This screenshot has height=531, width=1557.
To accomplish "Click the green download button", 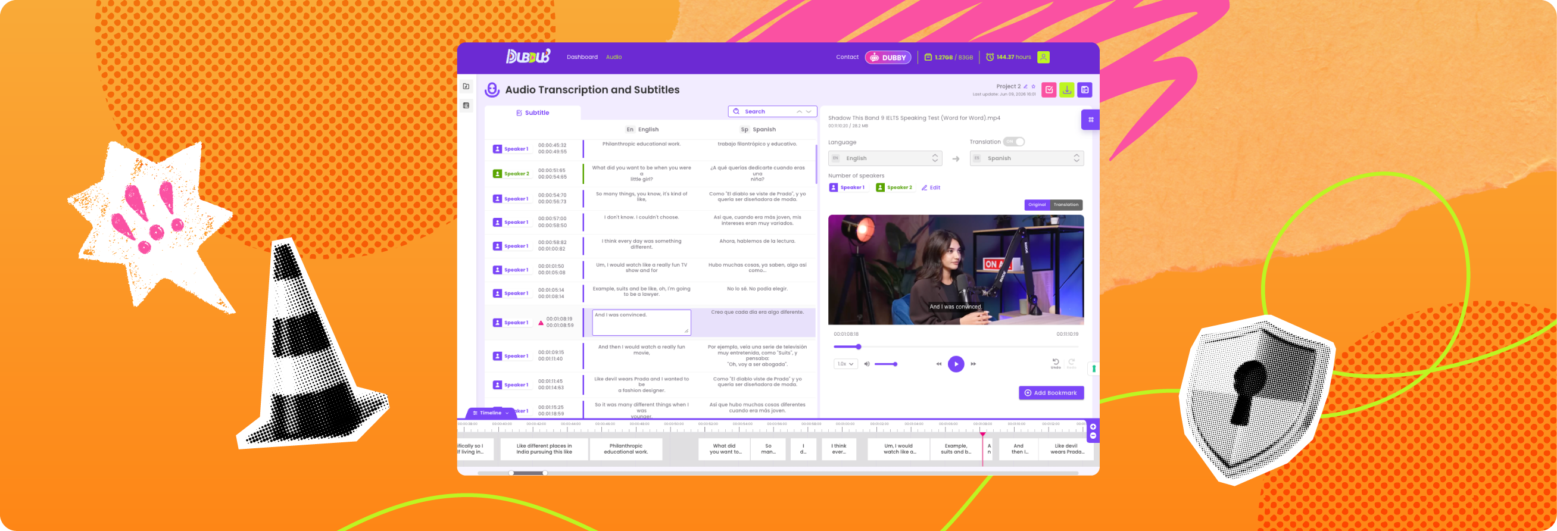I will click(x=1067, y=90).
